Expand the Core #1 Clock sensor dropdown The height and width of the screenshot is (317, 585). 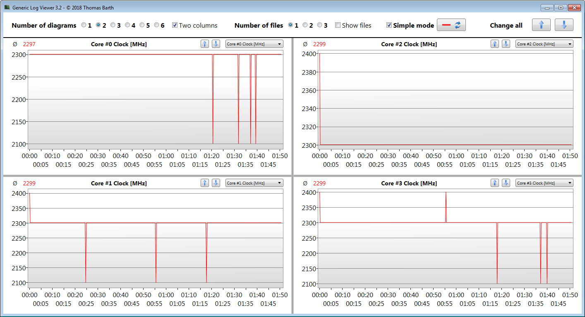[254, 183]
